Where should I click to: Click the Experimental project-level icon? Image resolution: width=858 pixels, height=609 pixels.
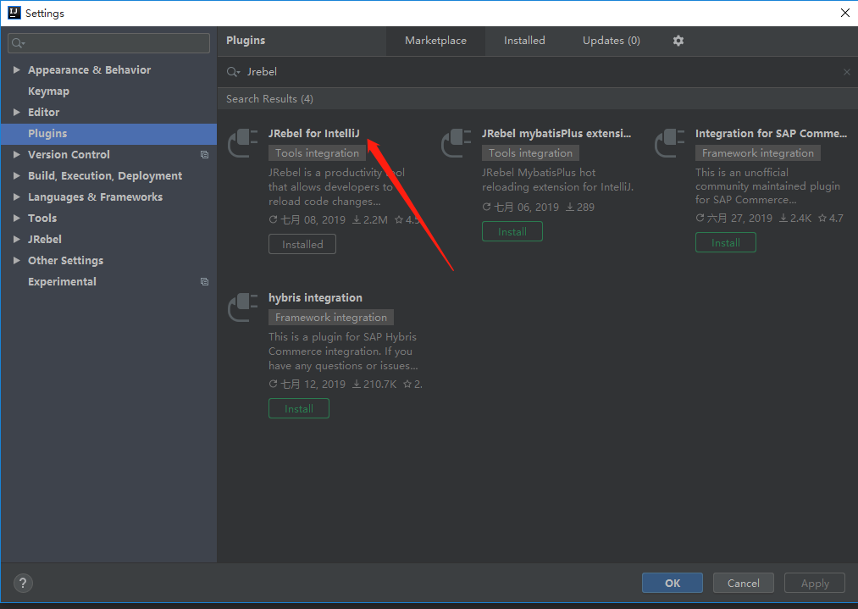pyautogui.click(x=205, y=282)
